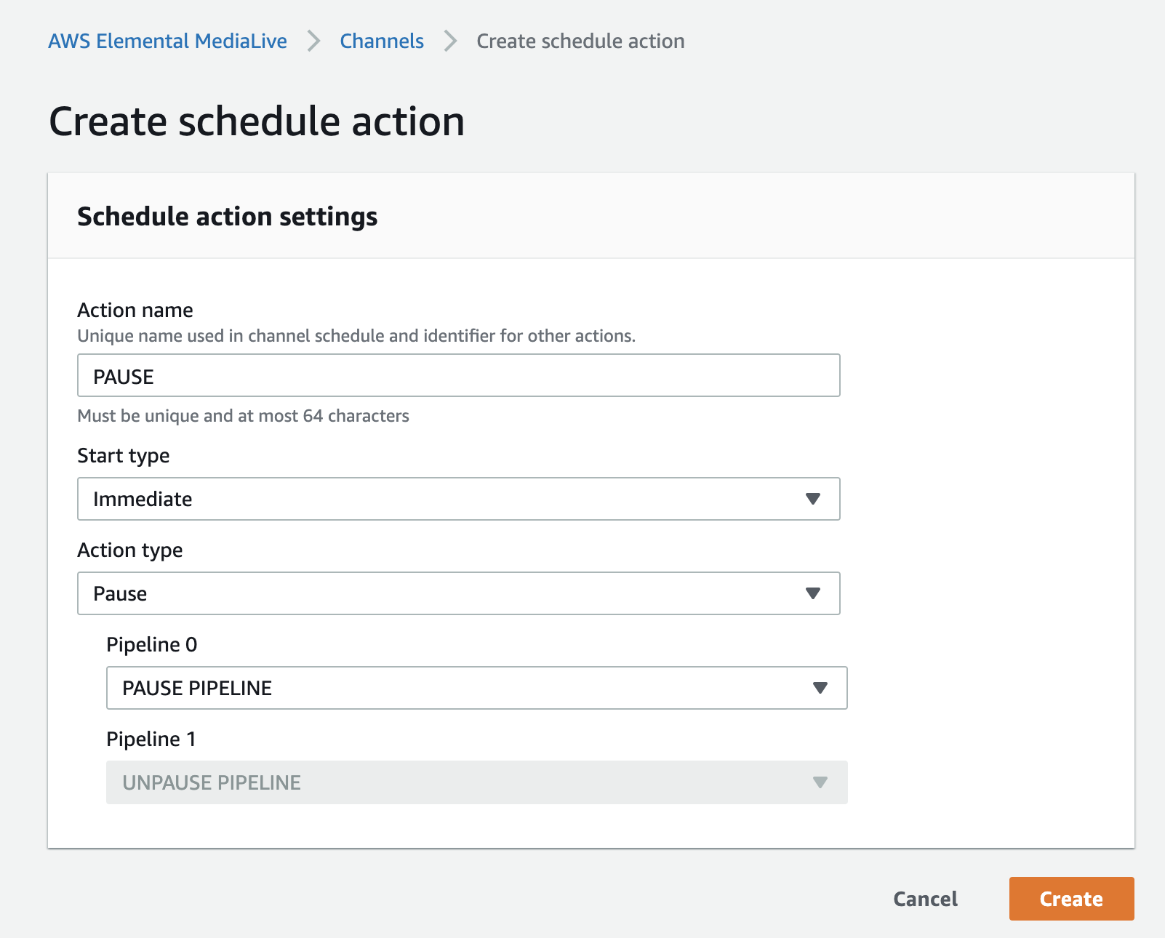Click the Pipeline 0 dropdown arrow icon
This screenshot has width=1165, height=938.
tap(820, 688)
